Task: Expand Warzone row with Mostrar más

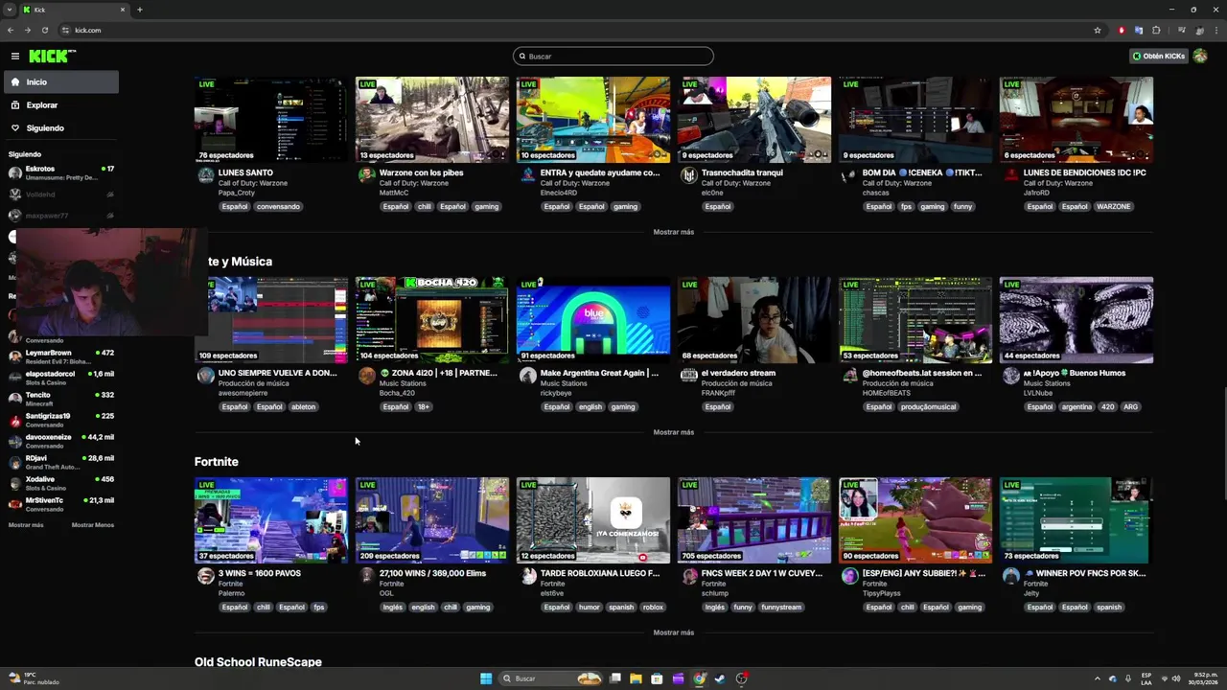Action: pyautogui.click(x=673, y=232)
